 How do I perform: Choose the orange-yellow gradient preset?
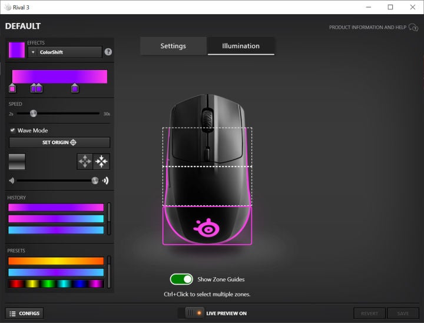[x=56, y=261]
